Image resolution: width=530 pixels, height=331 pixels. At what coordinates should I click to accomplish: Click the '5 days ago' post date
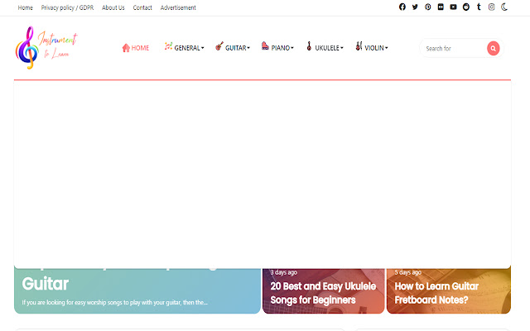(x=408, y=272)
